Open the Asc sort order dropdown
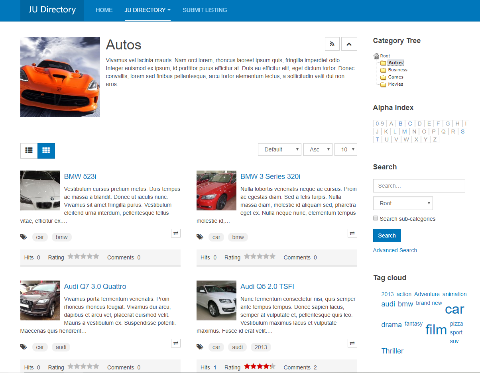Screen dimensions: 480x373 318,149
